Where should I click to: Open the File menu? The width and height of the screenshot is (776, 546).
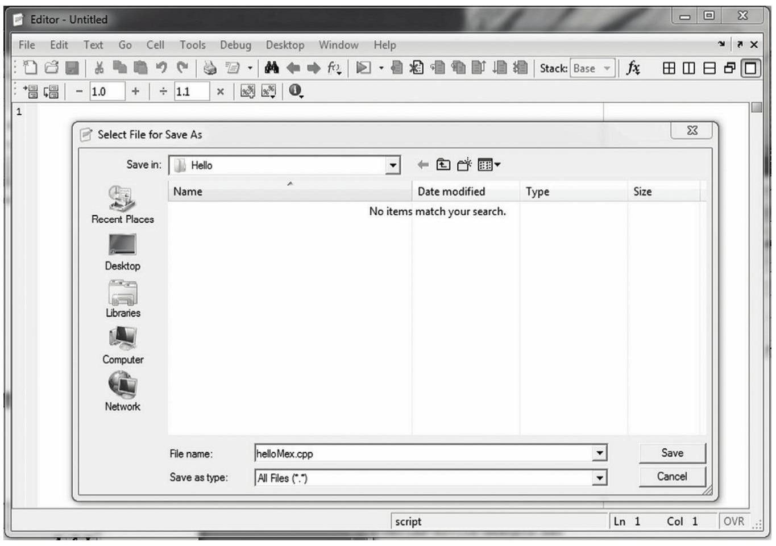[x=27, y=45]
